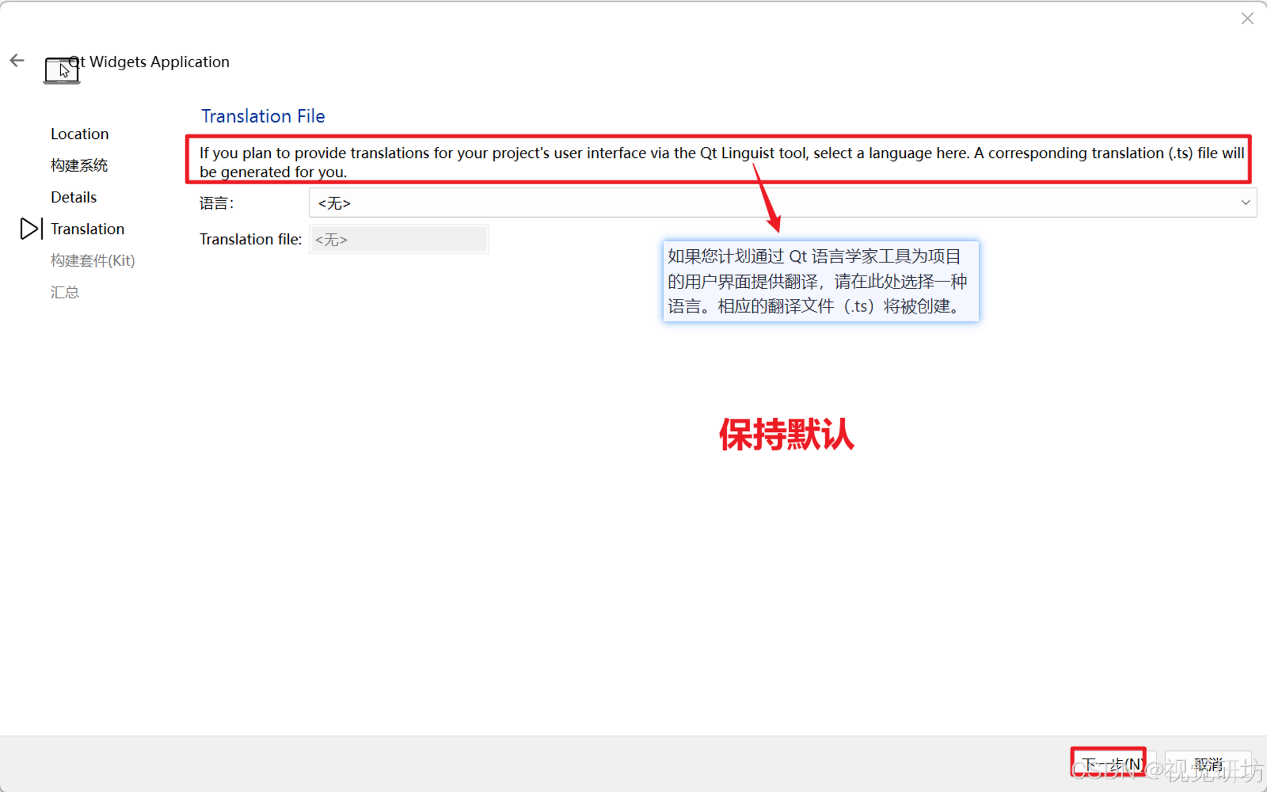
Task: Click the back arrow icon
Action: coord(17,61)
